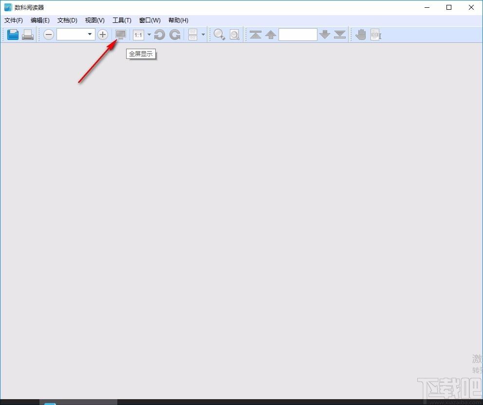This screenshot has height=405, width=483.
Task: Open the 视图(V) menu
Action: 94,20
